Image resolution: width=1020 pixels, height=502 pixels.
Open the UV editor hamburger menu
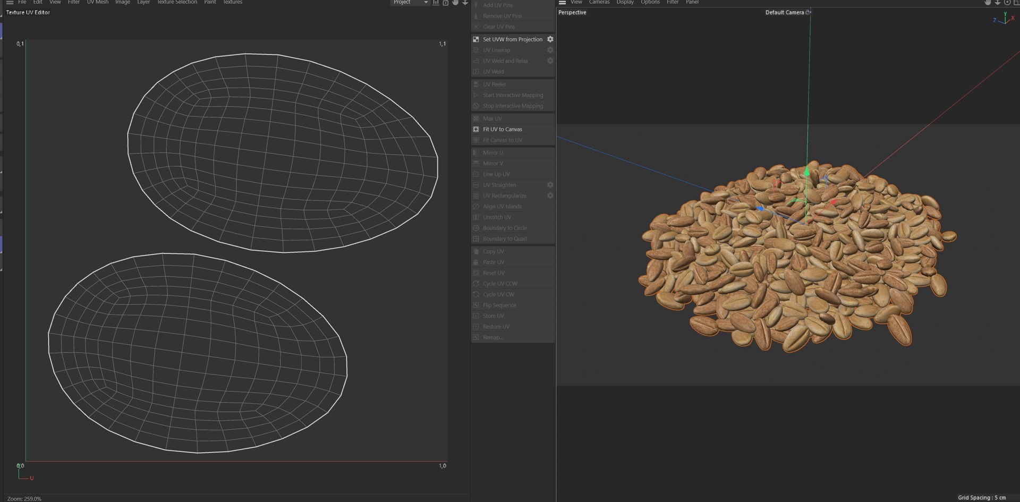tap(10, 3)
